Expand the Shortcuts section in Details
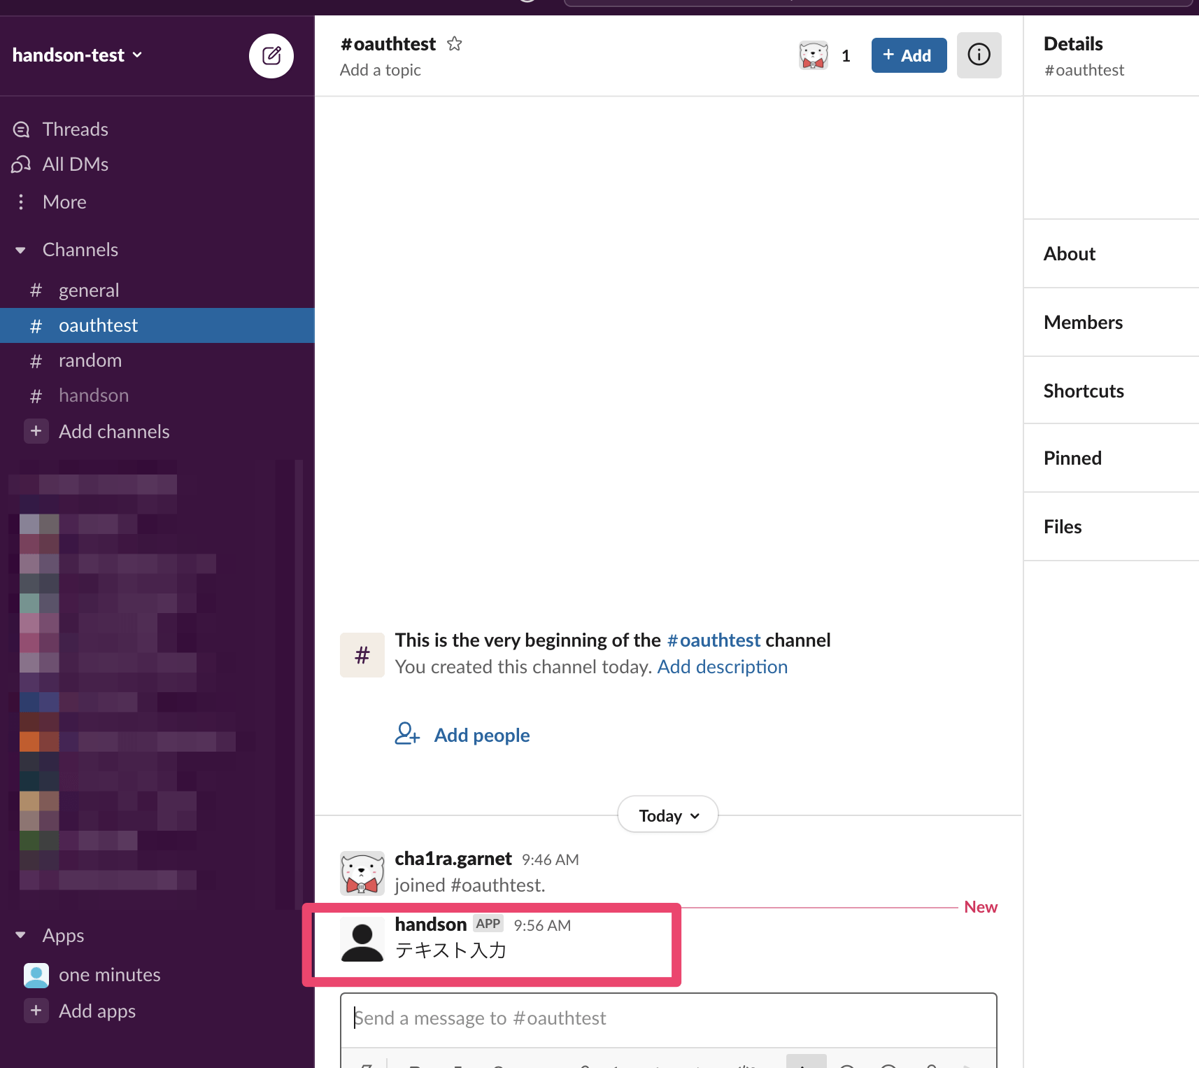1199x1068 pixels. pos(1111,391)
